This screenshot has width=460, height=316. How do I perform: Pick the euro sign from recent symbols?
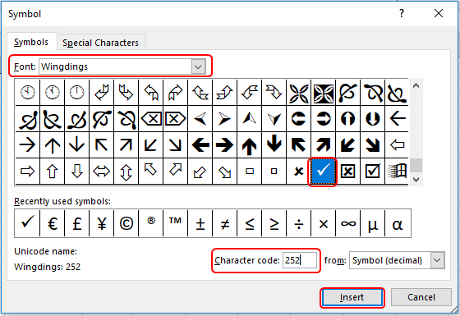(53, 223)
